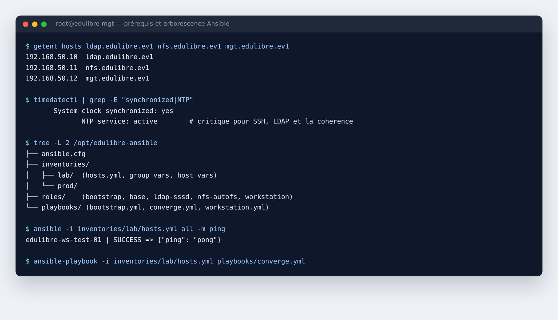Select the output line "192.168.50.11 nfs.edulibre.ev1"
The height and width of the screenshot is (320, 558).
pos(88,68)
